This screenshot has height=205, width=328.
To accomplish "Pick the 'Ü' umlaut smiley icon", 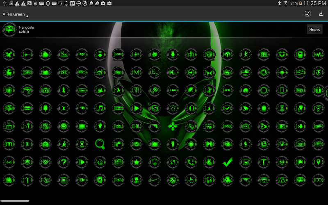I will click(319, 90).
